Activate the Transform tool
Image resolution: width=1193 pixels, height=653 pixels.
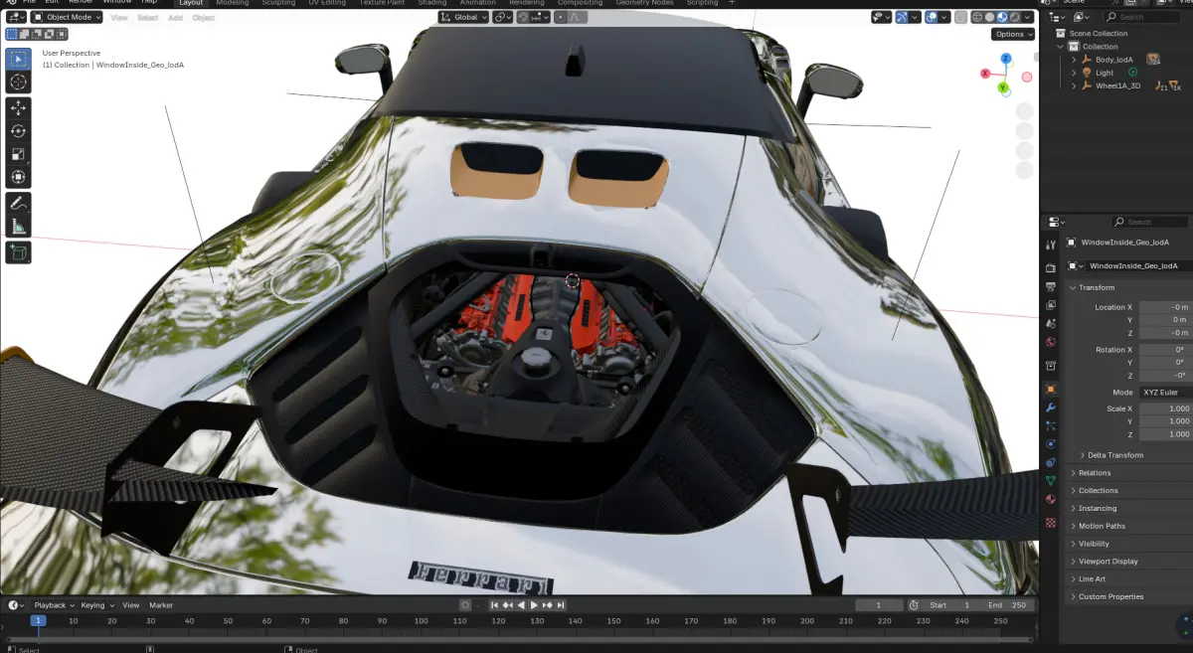(x=18, y=178)
